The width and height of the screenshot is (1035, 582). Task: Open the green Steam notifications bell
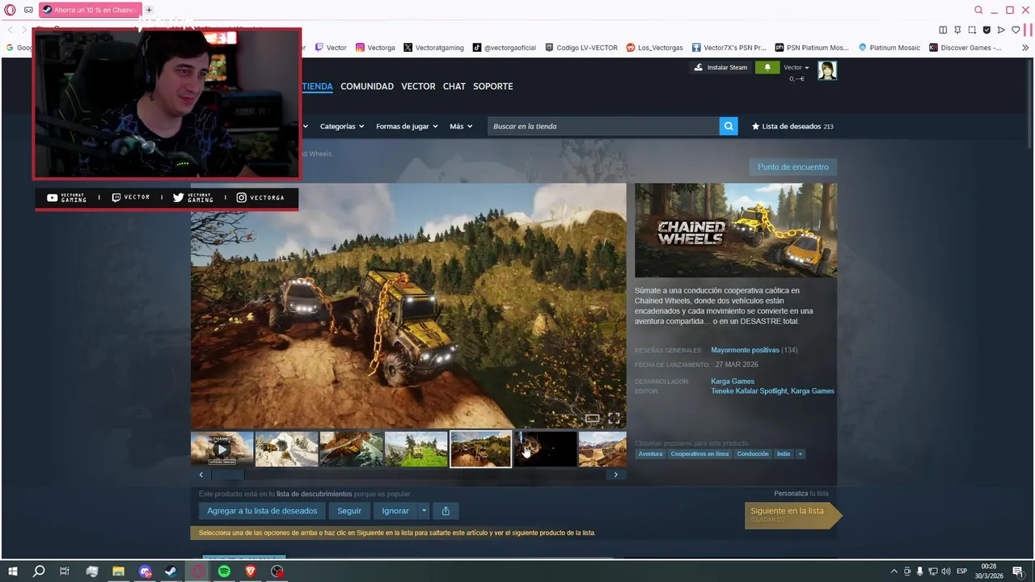pyautogui.click(x=767, y=67)
